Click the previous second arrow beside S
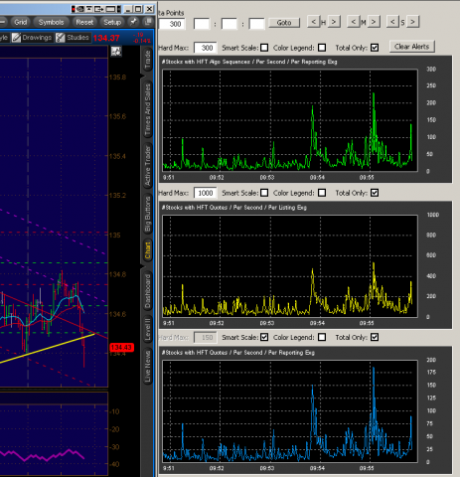460x477 pixels. point(392,22)
